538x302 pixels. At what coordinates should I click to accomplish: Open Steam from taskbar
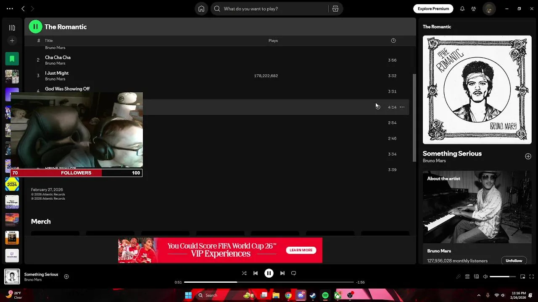(313, 295)
